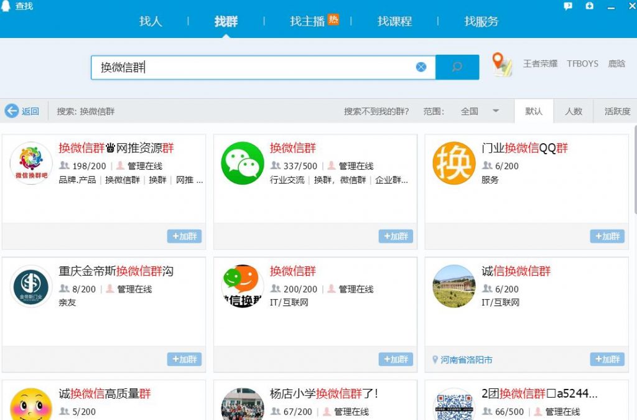This screenshot has width=637, height=420.
Task: Sort results by 活跃度
Action: coord(617,111)
